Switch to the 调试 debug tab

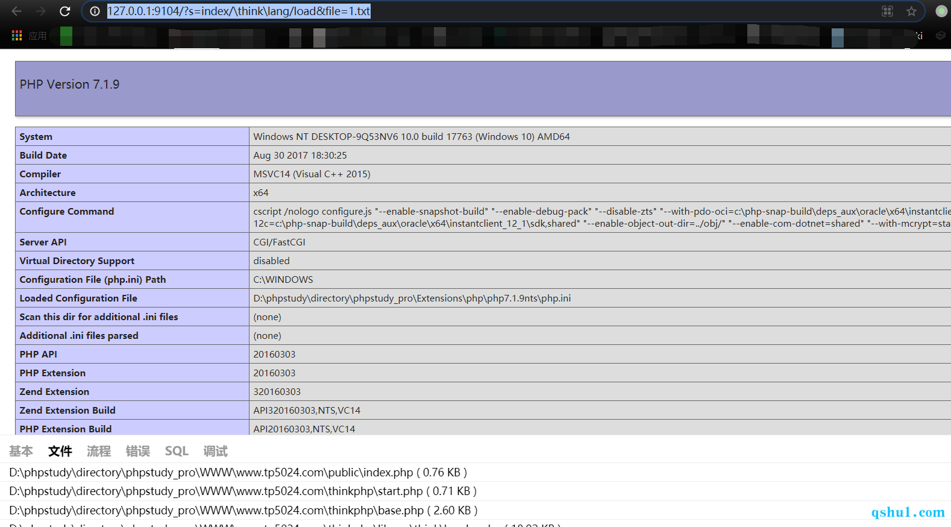[216, 451]
